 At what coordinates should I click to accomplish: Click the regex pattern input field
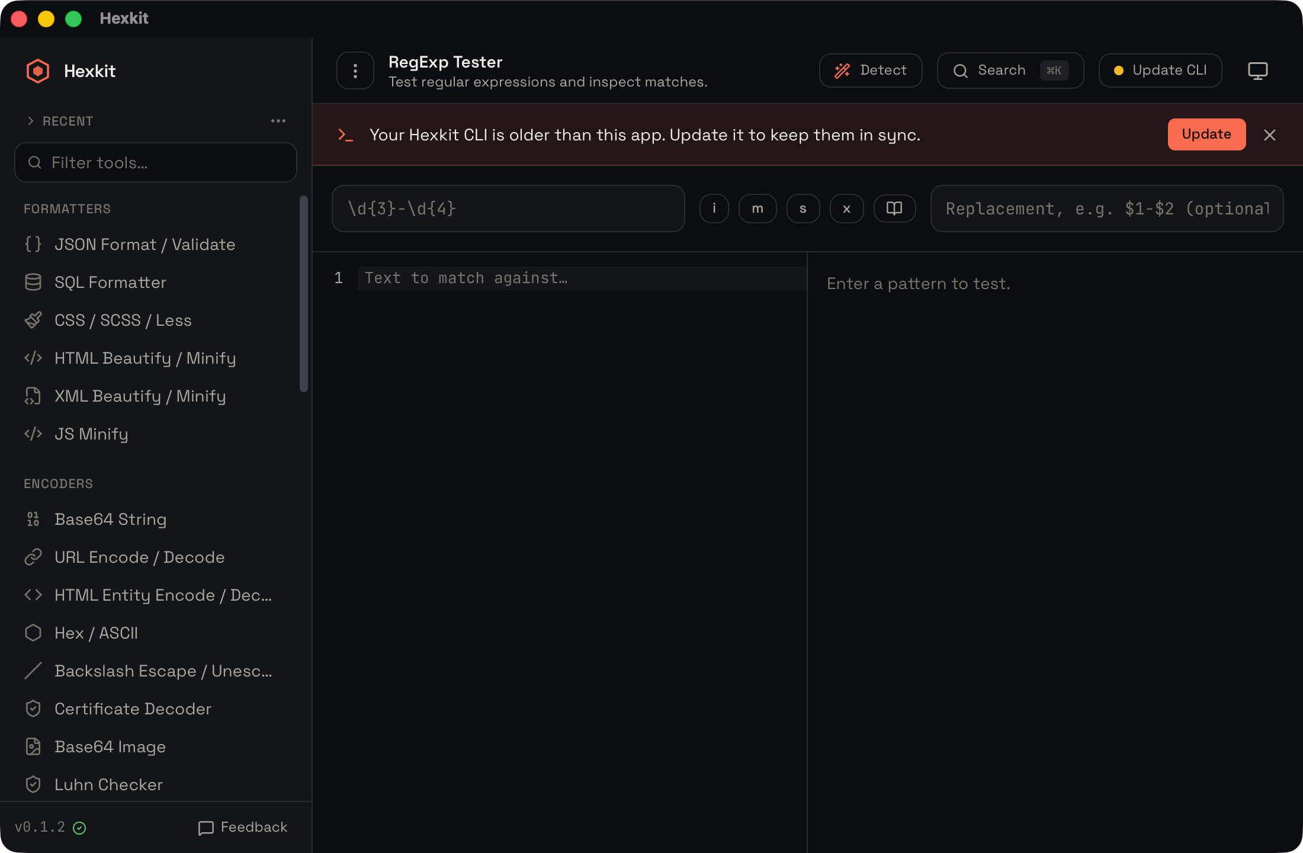click(x=508, y=209)
